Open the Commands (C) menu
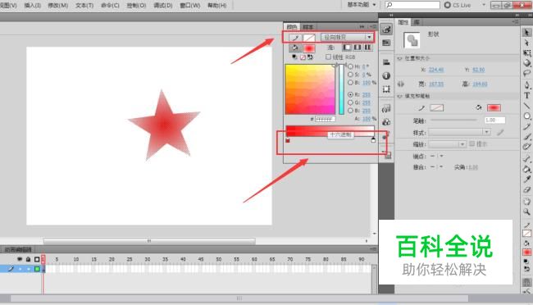 pos(110,6)
